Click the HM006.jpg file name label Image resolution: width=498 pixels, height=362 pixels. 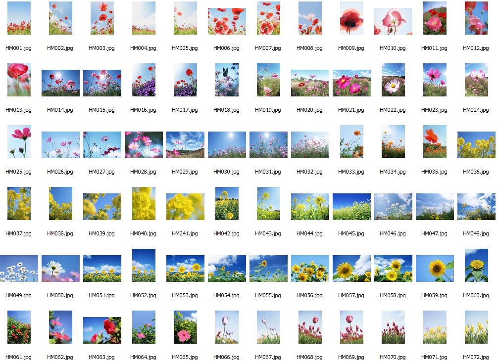226,48
